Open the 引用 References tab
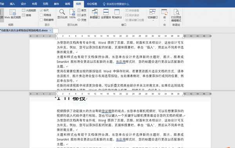This screenshot has width=235, height=148. pos(45,4)
